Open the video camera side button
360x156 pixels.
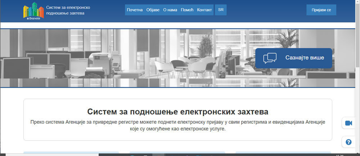coord(348,123)
